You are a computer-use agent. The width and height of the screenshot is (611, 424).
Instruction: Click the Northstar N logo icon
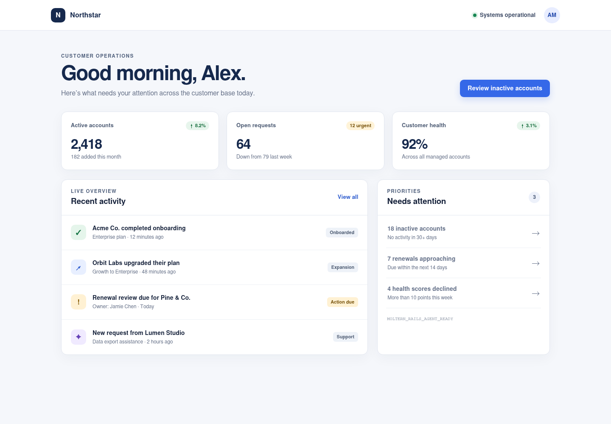click(58, 15)
